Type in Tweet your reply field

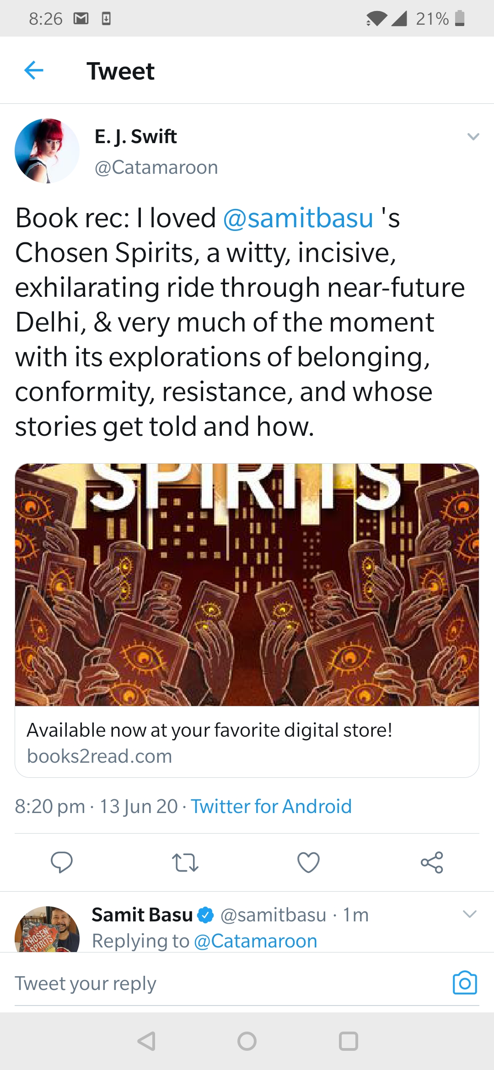click(x=220, y=983)
